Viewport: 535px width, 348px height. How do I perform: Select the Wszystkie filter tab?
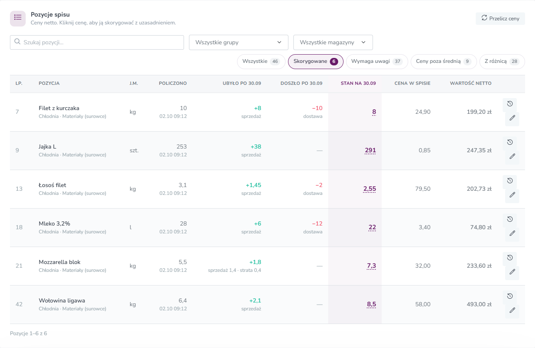[261, 62]
